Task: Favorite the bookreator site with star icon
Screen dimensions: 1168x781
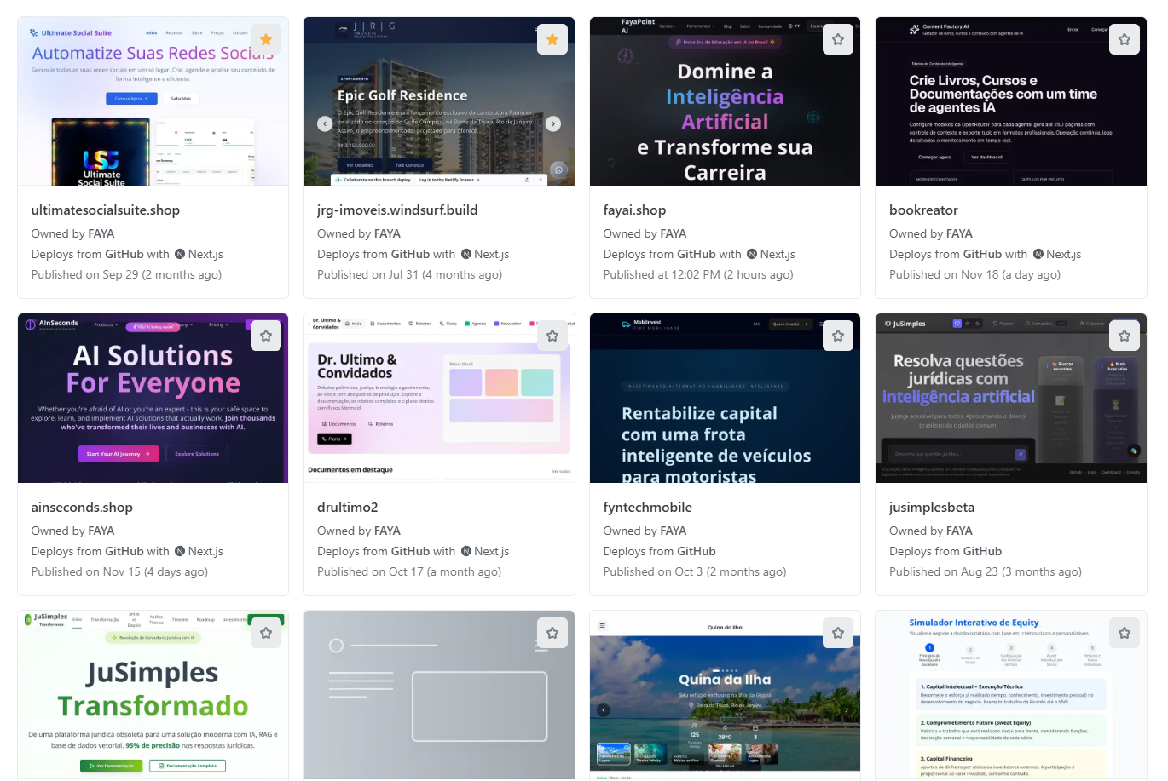Action: (1125, 39)
